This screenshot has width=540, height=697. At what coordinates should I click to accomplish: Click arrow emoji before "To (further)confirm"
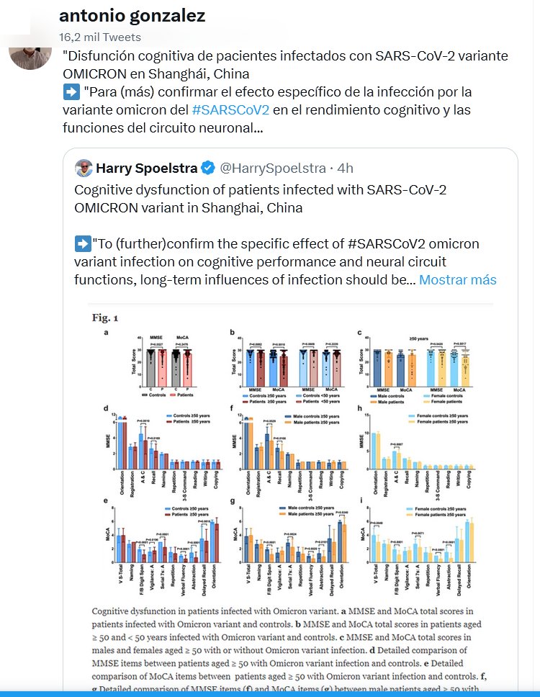point(82,243)
